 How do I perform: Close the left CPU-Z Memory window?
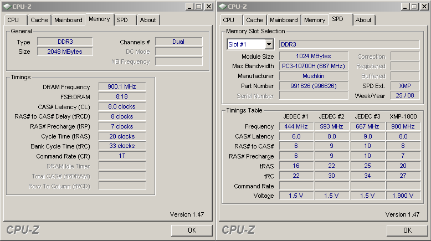(209, 6)
